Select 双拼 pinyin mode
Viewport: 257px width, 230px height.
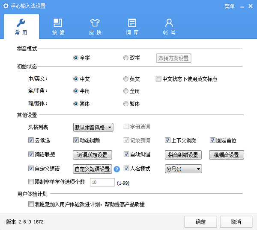point(126,58)
